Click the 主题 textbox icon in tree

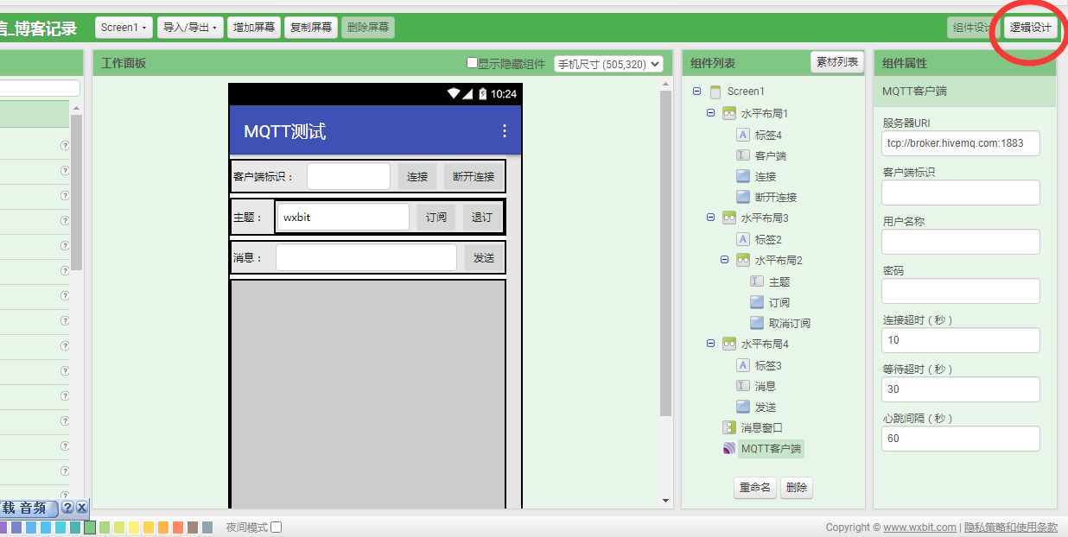tap(757, 281)
